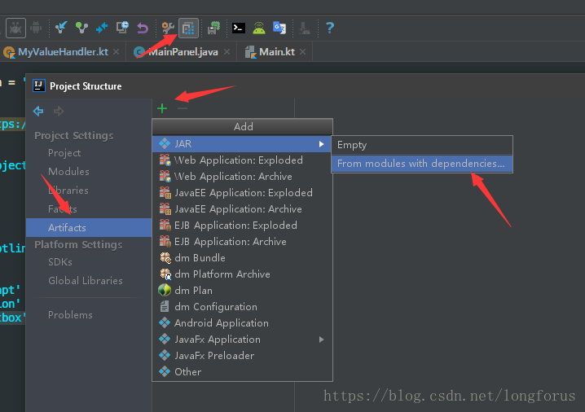Choose Web Application: Exploded
Image resolution: width=585 pixels, height=412 pixels.
242,160
